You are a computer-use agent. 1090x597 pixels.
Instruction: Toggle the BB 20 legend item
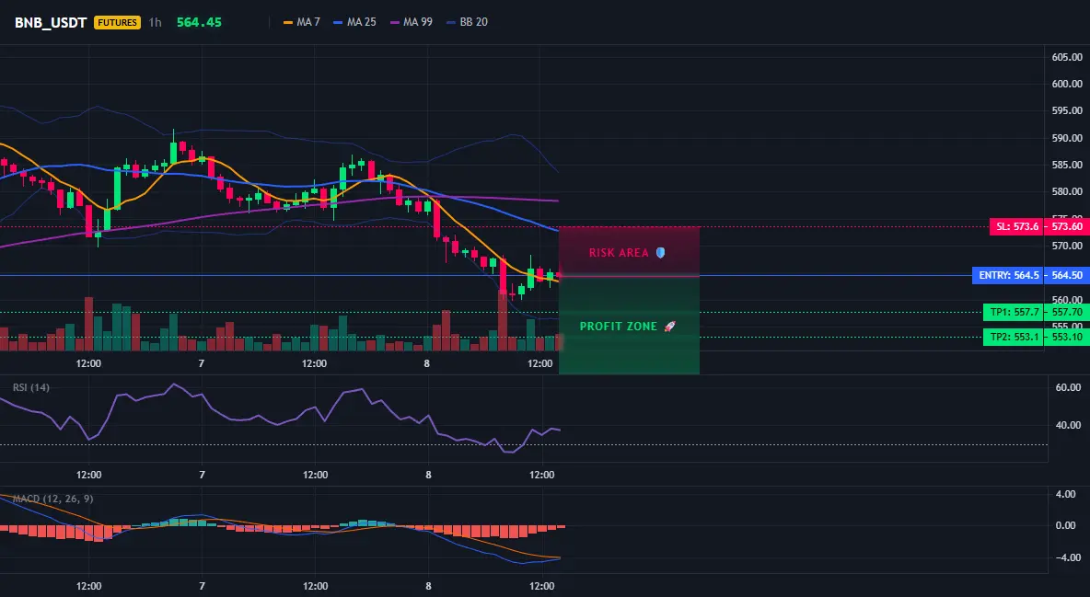467,22
